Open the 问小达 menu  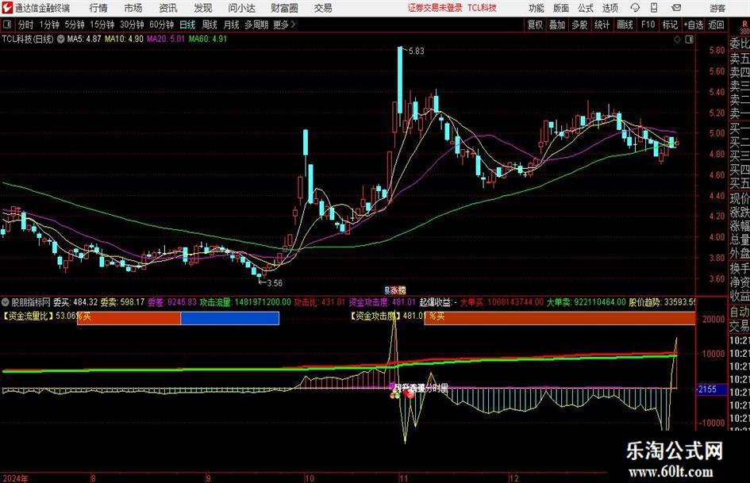[x=241, y=8]
